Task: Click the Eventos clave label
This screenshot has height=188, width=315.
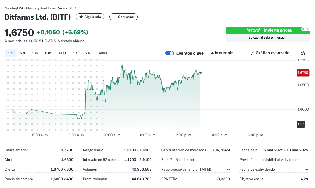Action: (190, 53)
